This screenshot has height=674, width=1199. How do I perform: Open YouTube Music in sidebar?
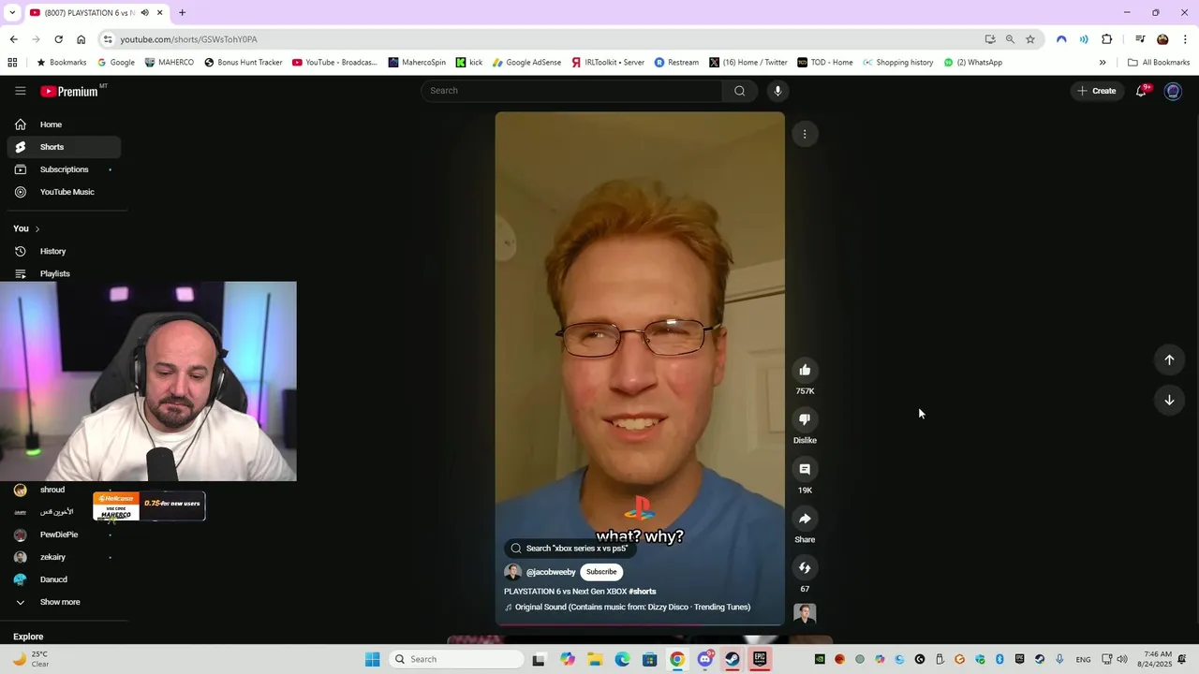64,192
